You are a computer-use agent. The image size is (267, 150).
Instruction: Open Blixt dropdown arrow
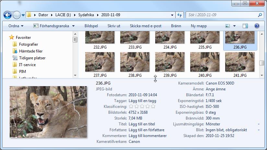tap(259, 130)
